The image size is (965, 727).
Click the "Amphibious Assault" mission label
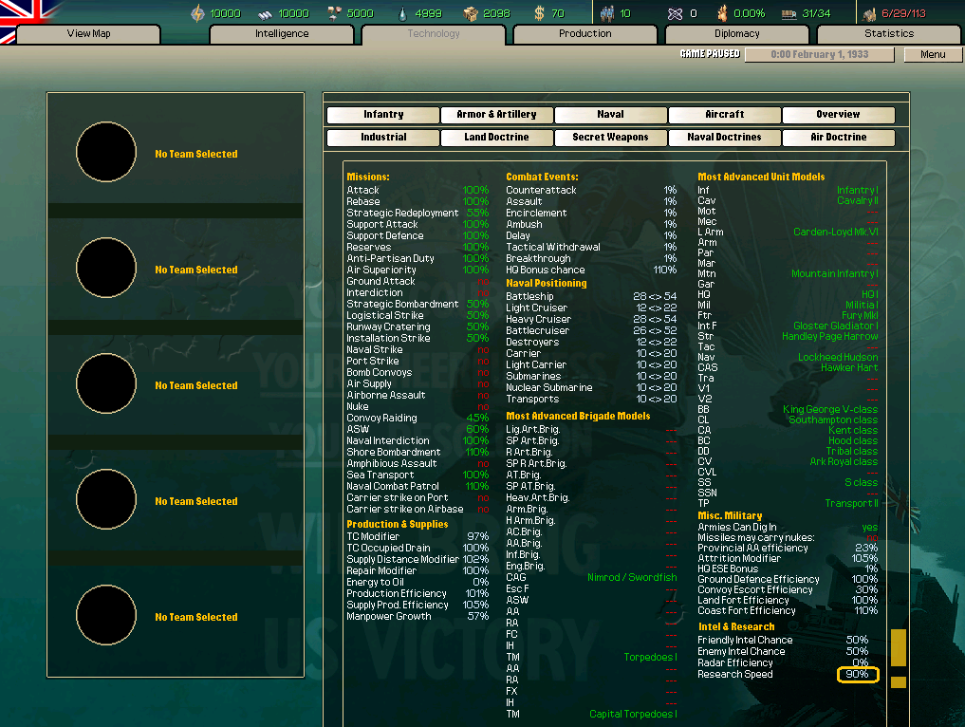pos(392,463)
